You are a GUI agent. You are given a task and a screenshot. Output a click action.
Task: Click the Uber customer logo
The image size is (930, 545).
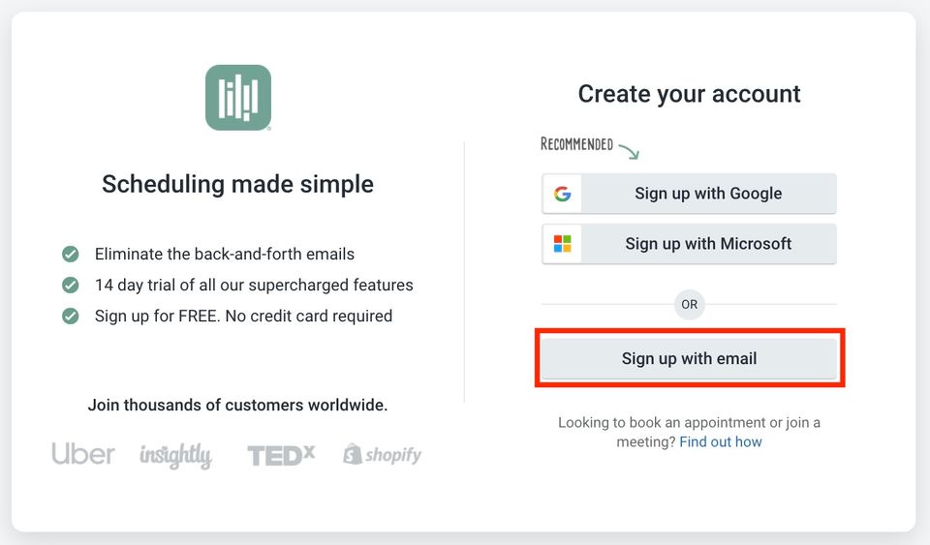click(83, 454)
